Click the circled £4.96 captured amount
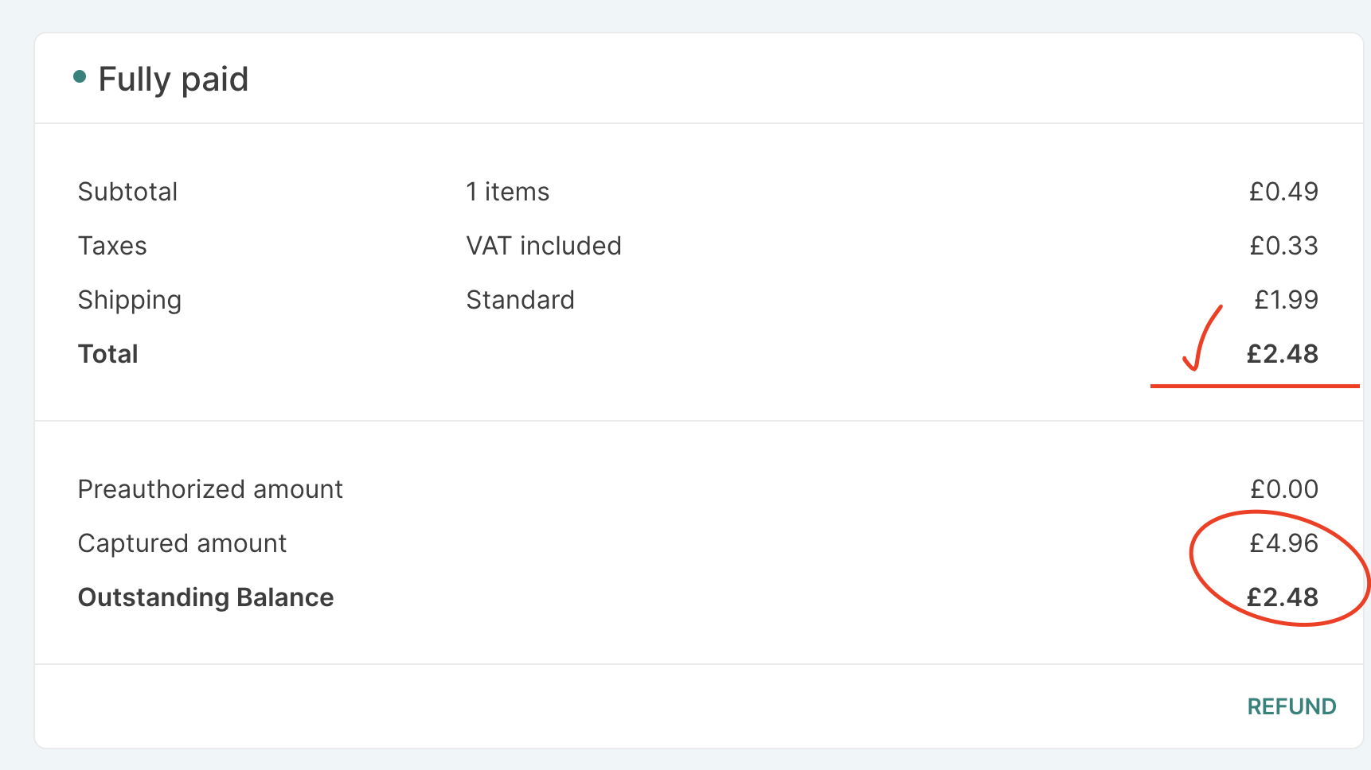The height and width of the screenshot is (770, 1371). point(1283,543)
